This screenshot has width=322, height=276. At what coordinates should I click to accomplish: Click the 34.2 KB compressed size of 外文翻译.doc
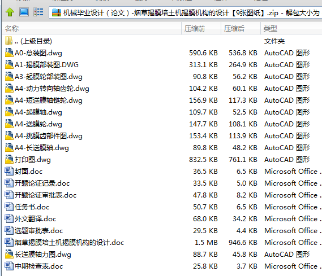(x=245, y=219)
